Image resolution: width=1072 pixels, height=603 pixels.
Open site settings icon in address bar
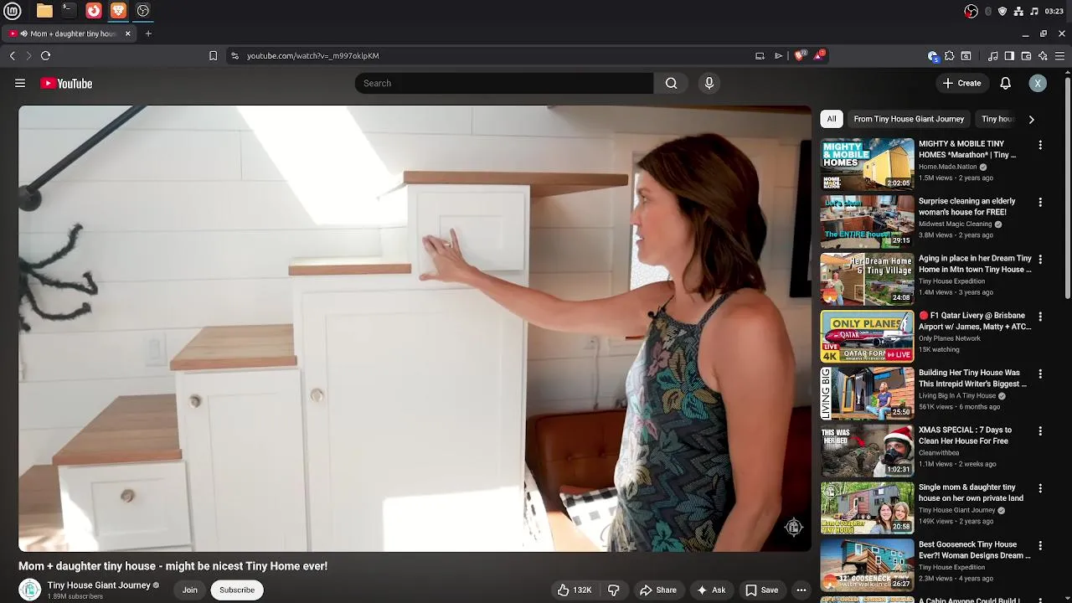(234, 55)
